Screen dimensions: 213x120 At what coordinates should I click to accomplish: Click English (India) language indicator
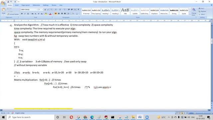pos(20,113)
